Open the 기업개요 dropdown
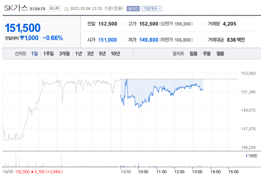The width and height of the screenshot is (261, 179). point(152,9)
